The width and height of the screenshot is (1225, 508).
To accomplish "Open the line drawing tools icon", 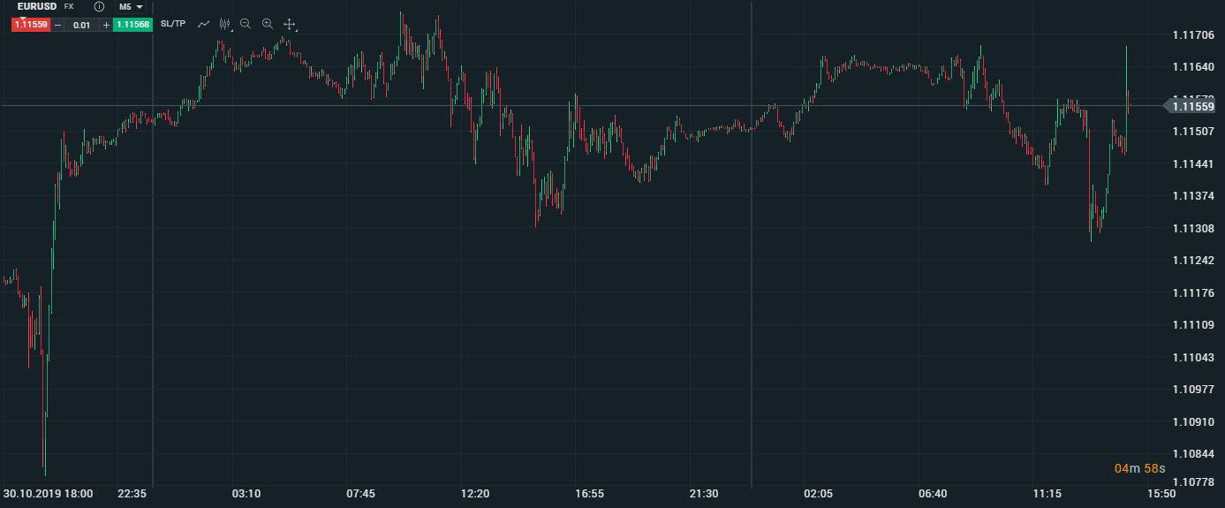I will (x=204, y=24).
